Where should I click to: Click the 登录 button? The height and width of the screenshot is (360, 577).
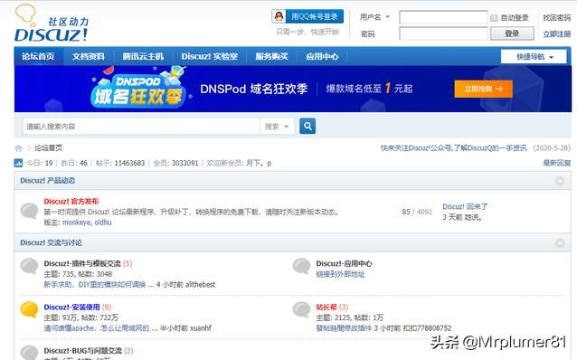(512, 33)
